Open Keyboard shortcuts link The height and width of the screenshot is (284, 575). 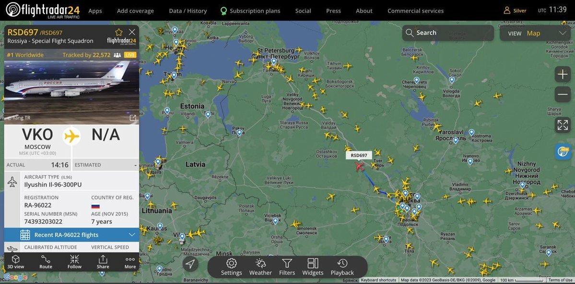pyautogui.click(x=378, y=280)
